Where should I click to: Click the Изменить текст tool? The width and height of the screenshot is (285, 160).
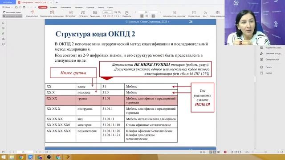pyautogui.click(x=32, y=14)
